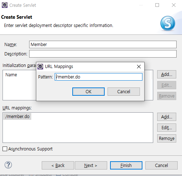Maximize the Create Servlet window
Viewport: 182px width, 176px height.
point(157,5)
